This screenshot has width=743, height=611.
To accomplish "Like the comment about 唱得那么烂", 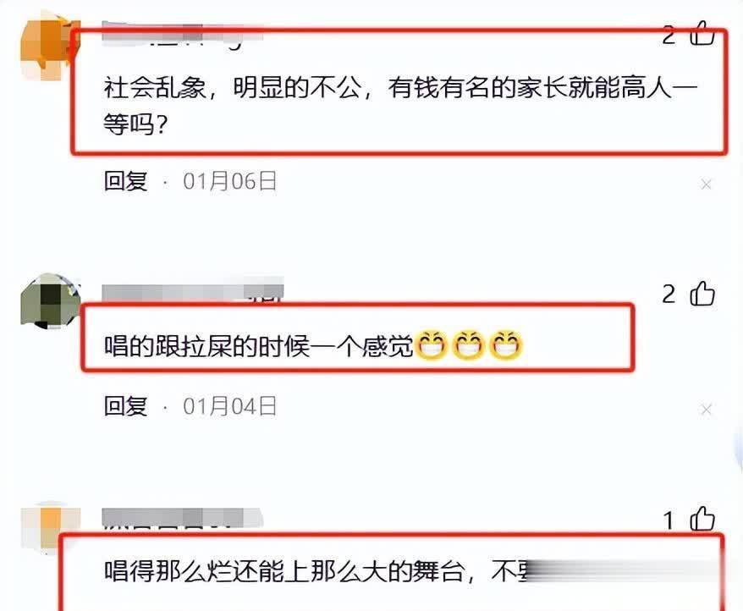I will (702, 519).
